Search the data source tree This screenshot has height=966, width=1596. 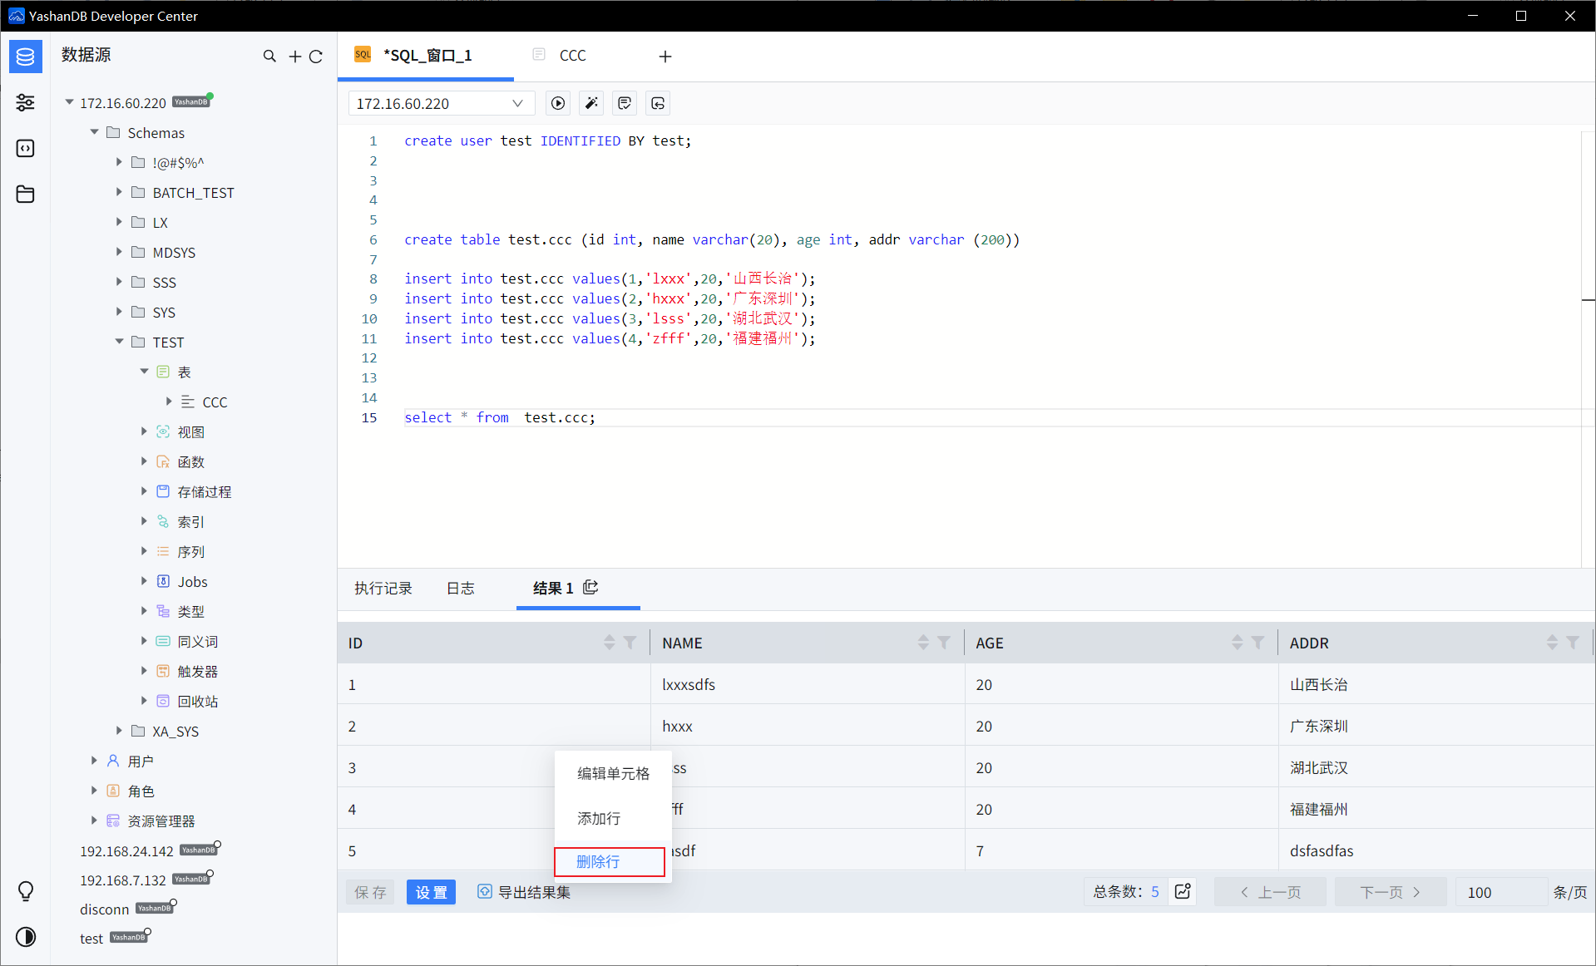tap(269, 57)
